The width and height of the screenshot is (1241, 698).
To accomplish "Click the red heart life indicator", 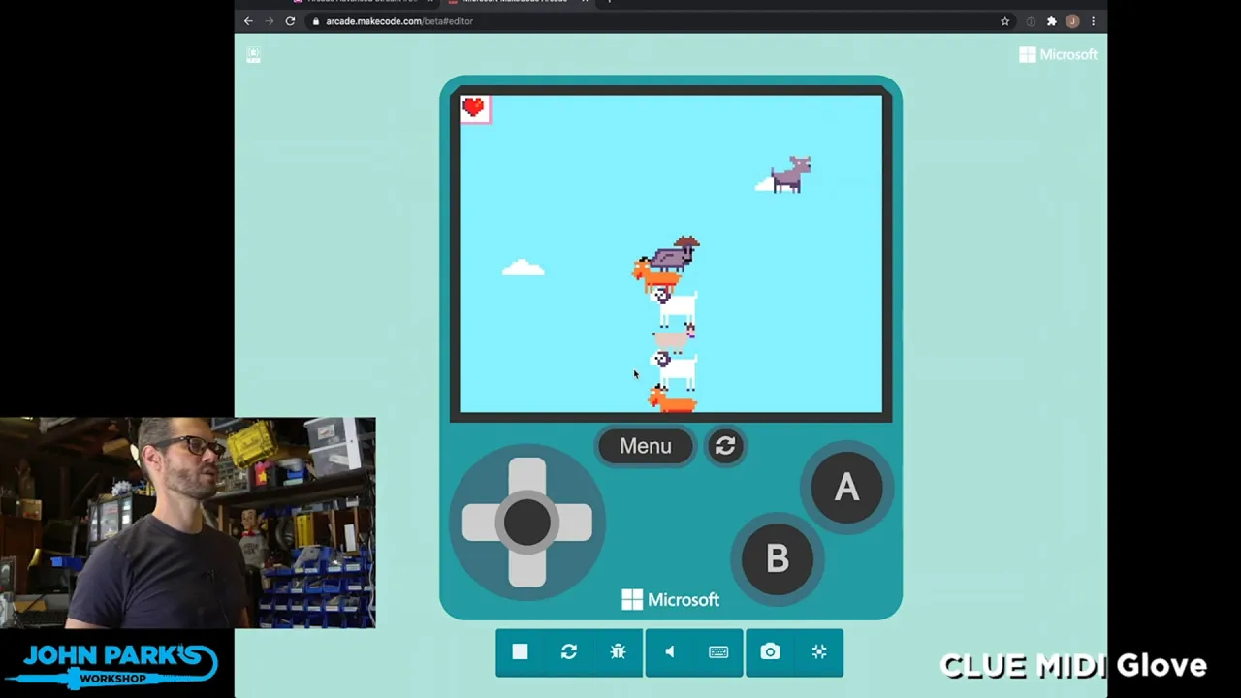I will coord(474,108).
